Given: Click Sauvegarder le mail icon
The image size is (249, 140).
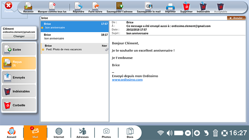Looking at the screenshot, I should pyautogui.click(x=149, y=7).
